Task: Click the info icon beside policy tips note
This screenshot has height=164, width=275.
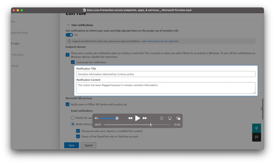Action: pos(69,41)
